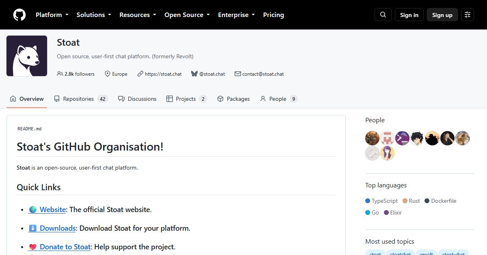View the 2.8k followers list
This screenshot has width=487, height=255.
click(x=76, y=74)
